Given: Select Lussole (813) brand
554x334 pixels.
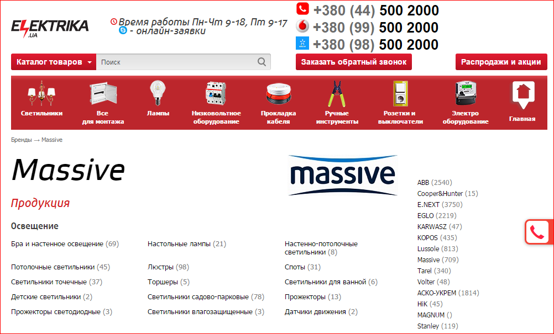Looking at the screenshot, I should pos(437,248).
